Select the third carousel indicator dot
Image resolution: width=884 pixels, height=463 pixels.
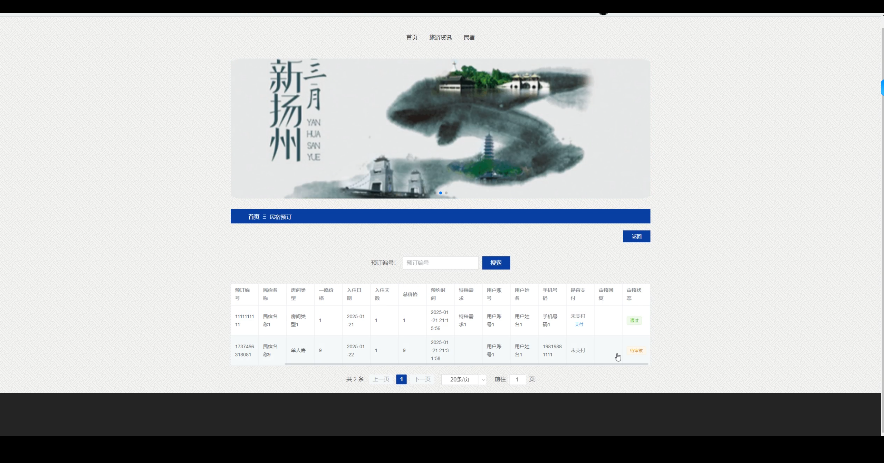tap(446, 193)
